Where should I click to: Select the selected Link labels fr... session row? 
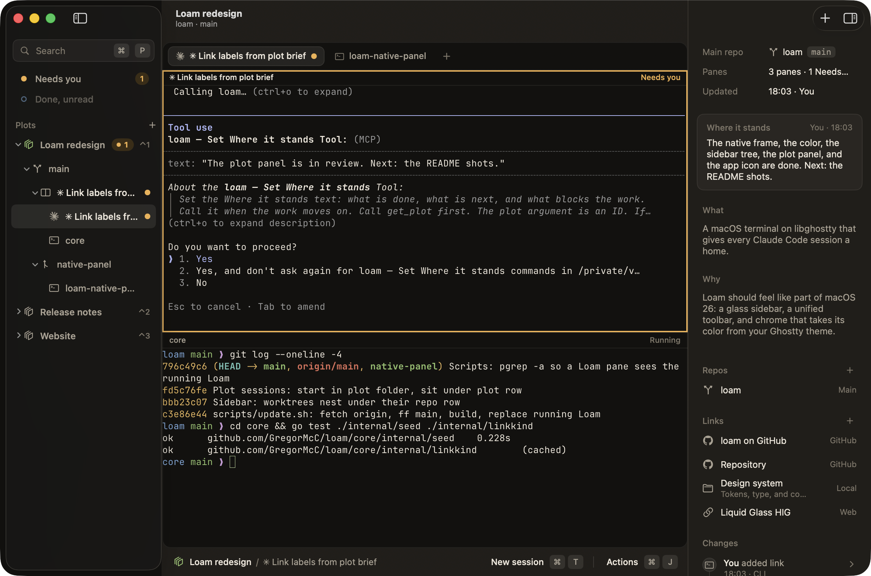84,216
